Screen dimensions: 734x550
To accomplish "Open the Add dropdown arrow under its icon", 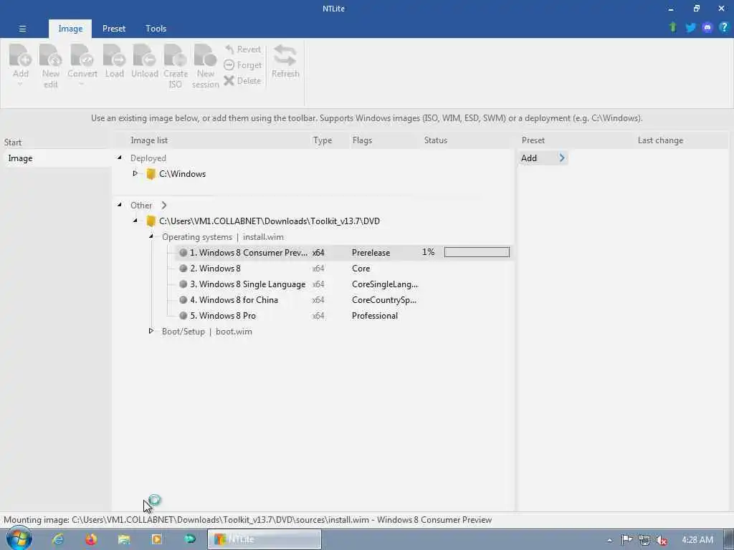I will point(20,85).
